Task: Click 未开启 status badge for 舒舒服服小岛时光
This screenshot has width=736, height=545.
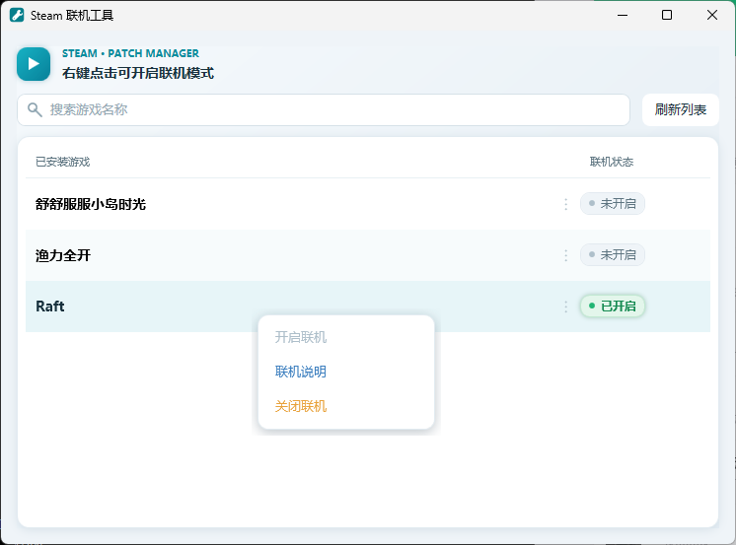Action: point(612,204)
